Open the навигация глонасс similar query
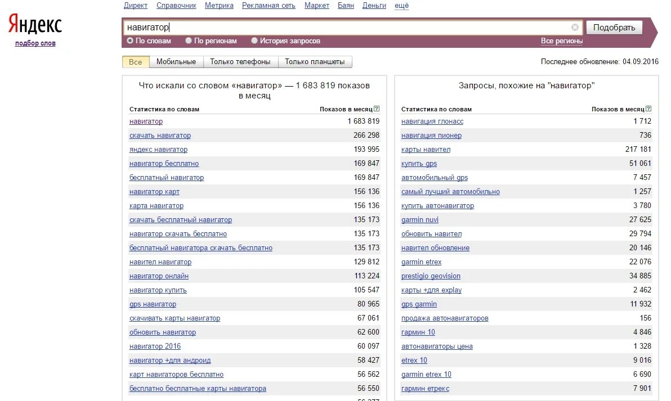Screen dimensions: 671x401 tap(432, 121)
